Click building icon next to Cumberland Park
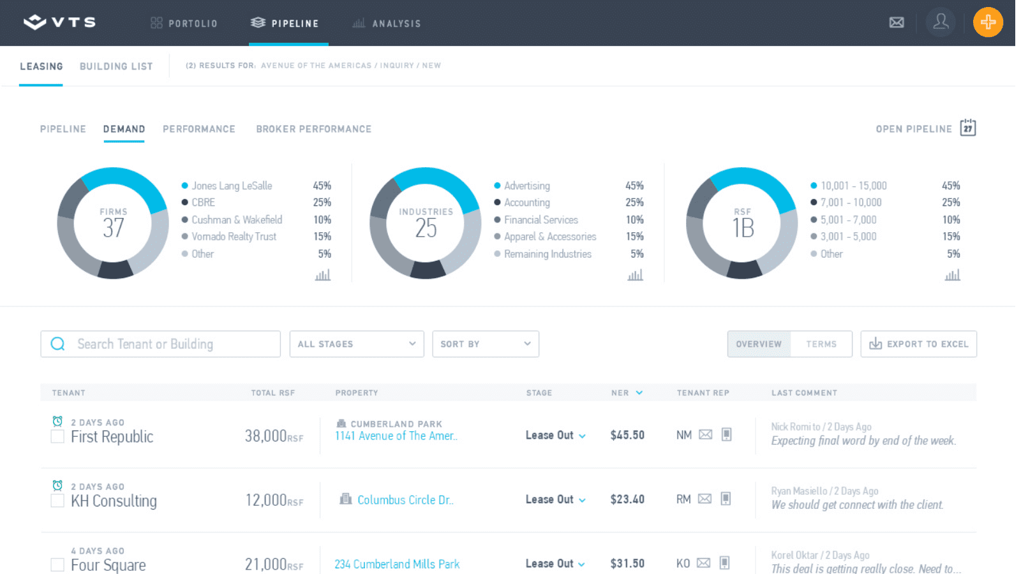This screenshot has height=574, width=1021. click(341, 423)
